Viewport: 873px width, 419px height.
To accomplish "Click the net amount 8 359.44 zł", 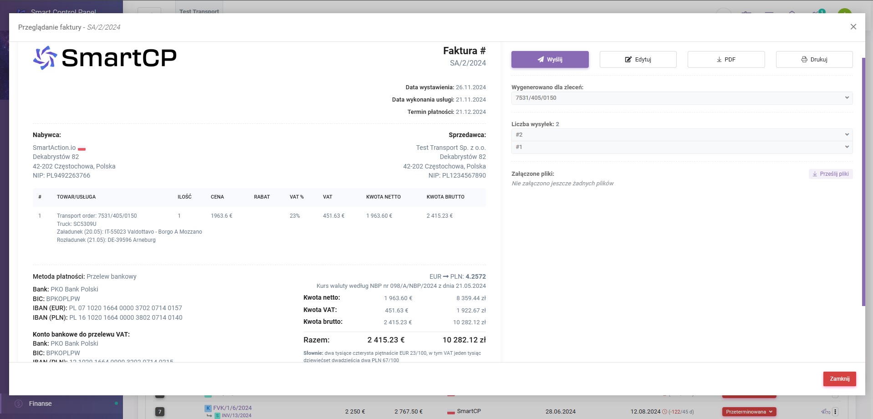I will 471,298.
